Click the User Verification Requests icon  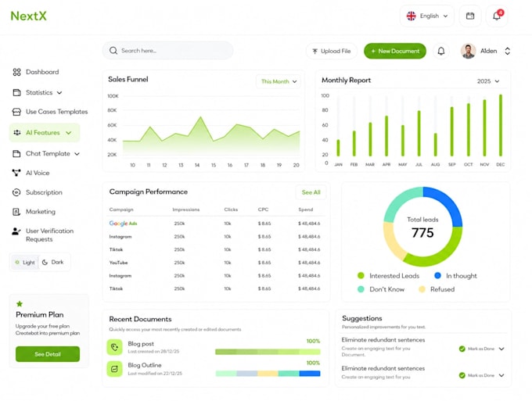tap(16, 231)
